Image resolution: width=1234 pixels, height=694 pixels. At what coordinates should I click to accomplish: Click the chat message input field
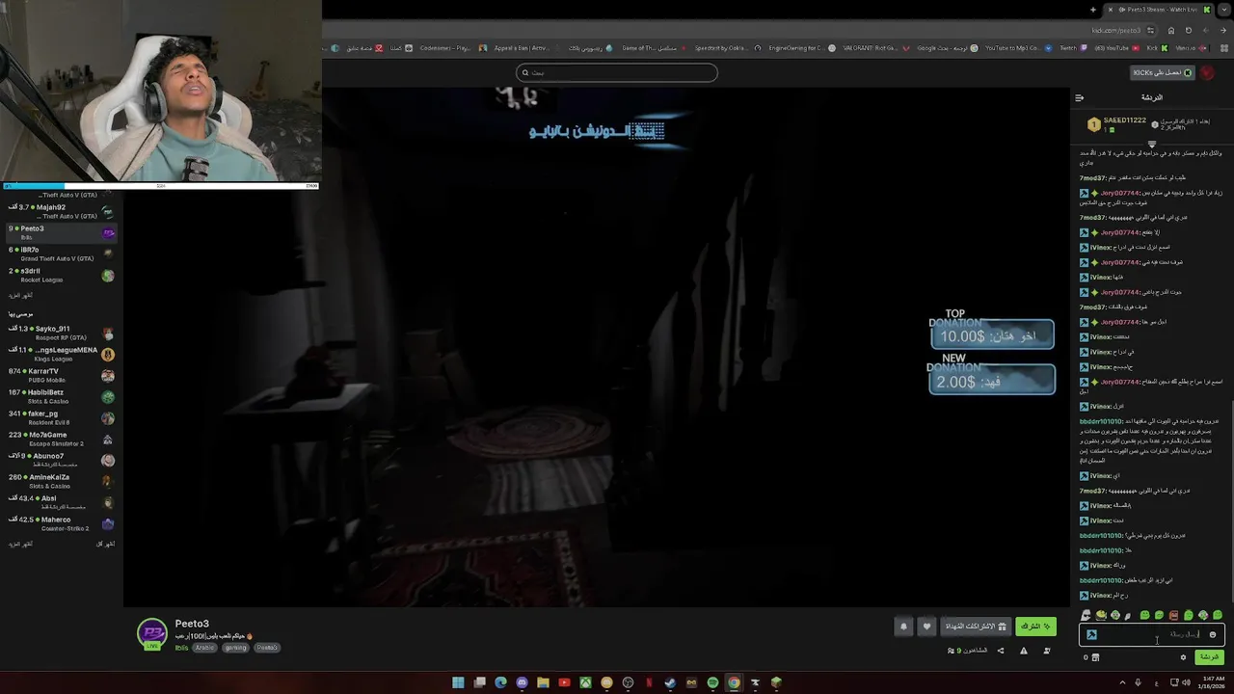pyautogui.click(x=1152, y=634)
